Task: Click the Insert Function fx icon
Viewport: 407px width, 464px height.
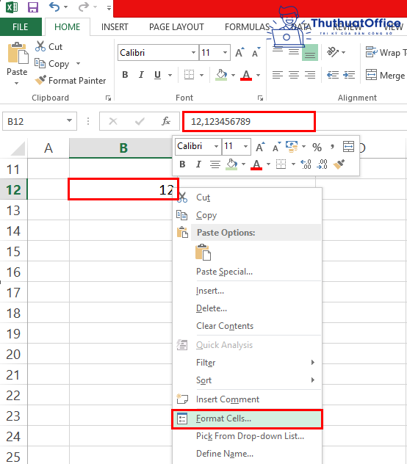Action: tap(166, 121)
